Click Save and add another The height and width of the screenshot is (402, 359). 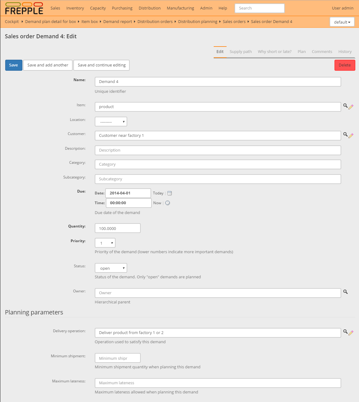(48, 65)
